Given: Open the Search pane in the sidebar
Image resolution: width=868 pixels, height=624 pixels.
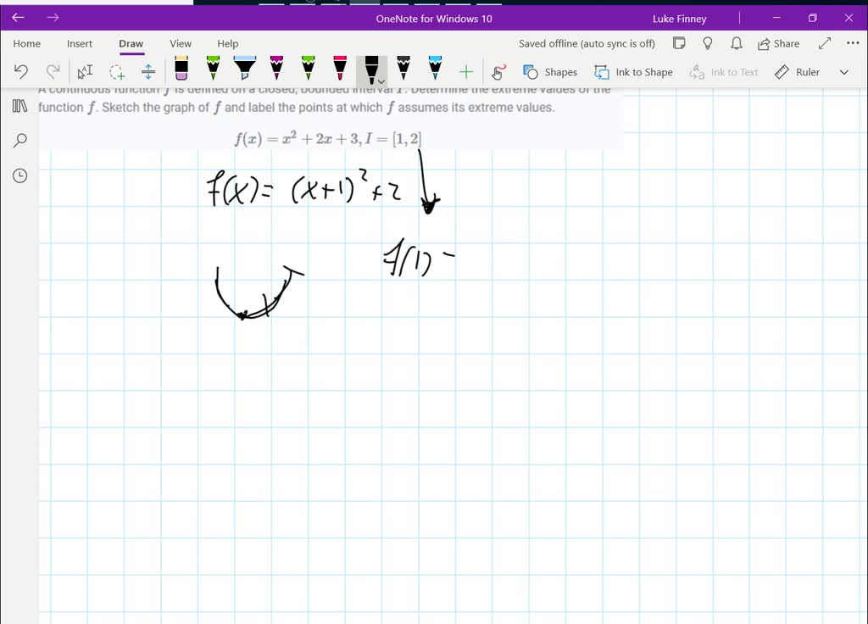Looking at the screenshot, I should [x=19, y=140].
